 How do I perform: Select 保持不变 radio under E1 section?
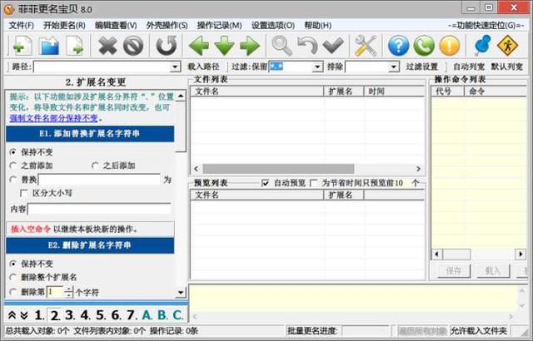coord(13,152)
